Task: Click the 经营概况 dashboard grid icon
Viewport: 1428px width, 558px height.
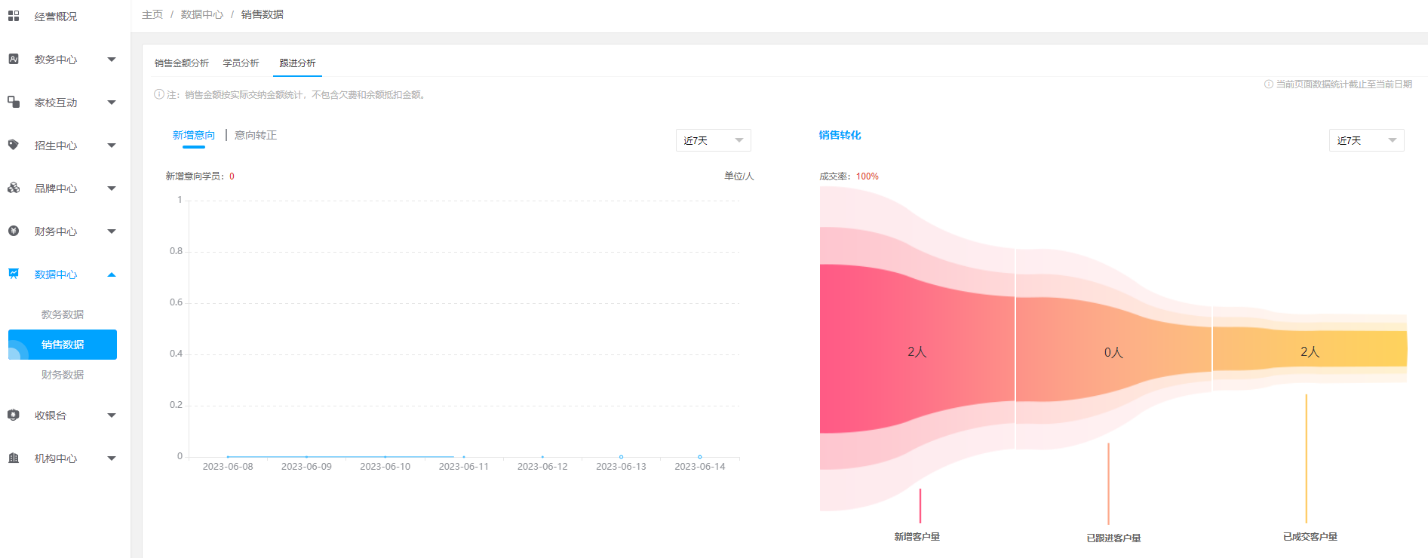Action: pos(14,16)
